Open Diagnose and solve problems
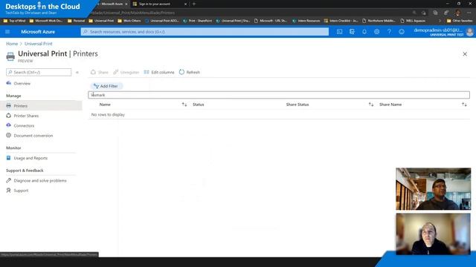 coord(39,181)
